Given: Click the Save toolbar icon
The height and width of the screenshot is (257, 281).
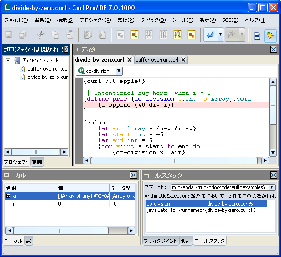Looking at the screenshot, I should pyautogui.click(x=9, y=35).
